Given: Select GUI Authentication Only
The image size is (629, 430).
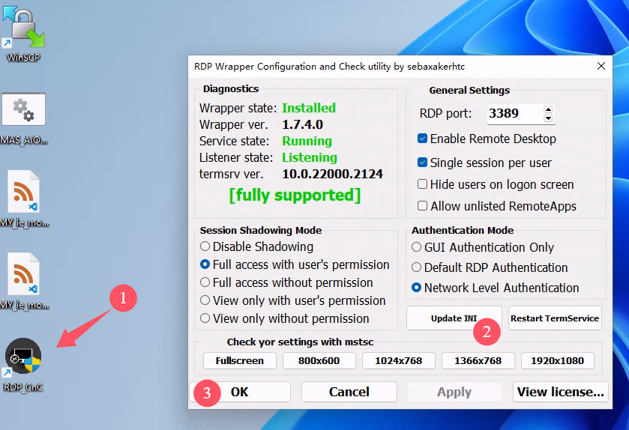Looking at the screenshot, I should pos(416,247).
